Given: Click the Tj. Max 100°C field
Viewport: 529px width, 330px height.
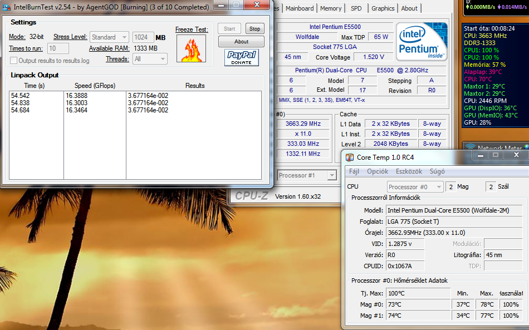Looking at the screenshot, I should tap(418, 293).
